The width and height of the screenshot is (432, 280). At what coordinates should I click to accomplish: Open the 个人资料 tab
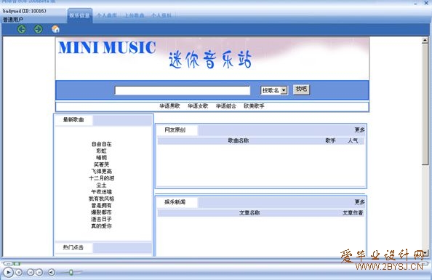click(161, 15)
